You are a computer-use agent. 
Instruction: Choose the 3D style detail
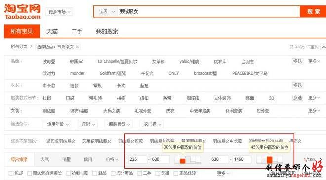[x=272, y=98]
